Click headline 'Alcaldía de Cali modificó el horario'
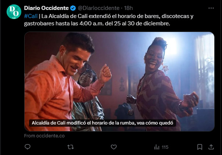The image size is (222, 155). 103,123
